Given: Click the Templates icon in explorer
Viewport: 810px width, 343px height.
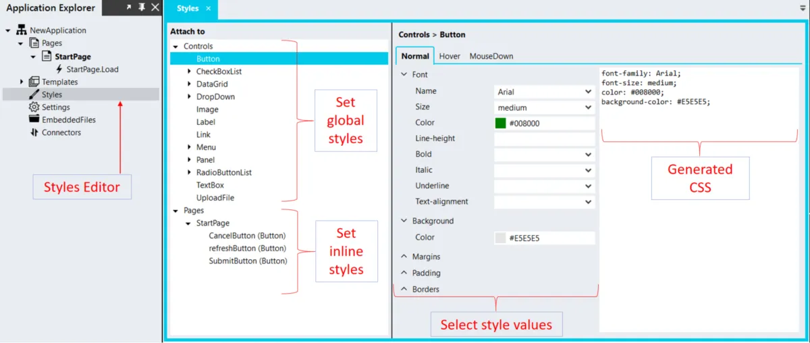Looking at the screenshot, I should point(34,82).
